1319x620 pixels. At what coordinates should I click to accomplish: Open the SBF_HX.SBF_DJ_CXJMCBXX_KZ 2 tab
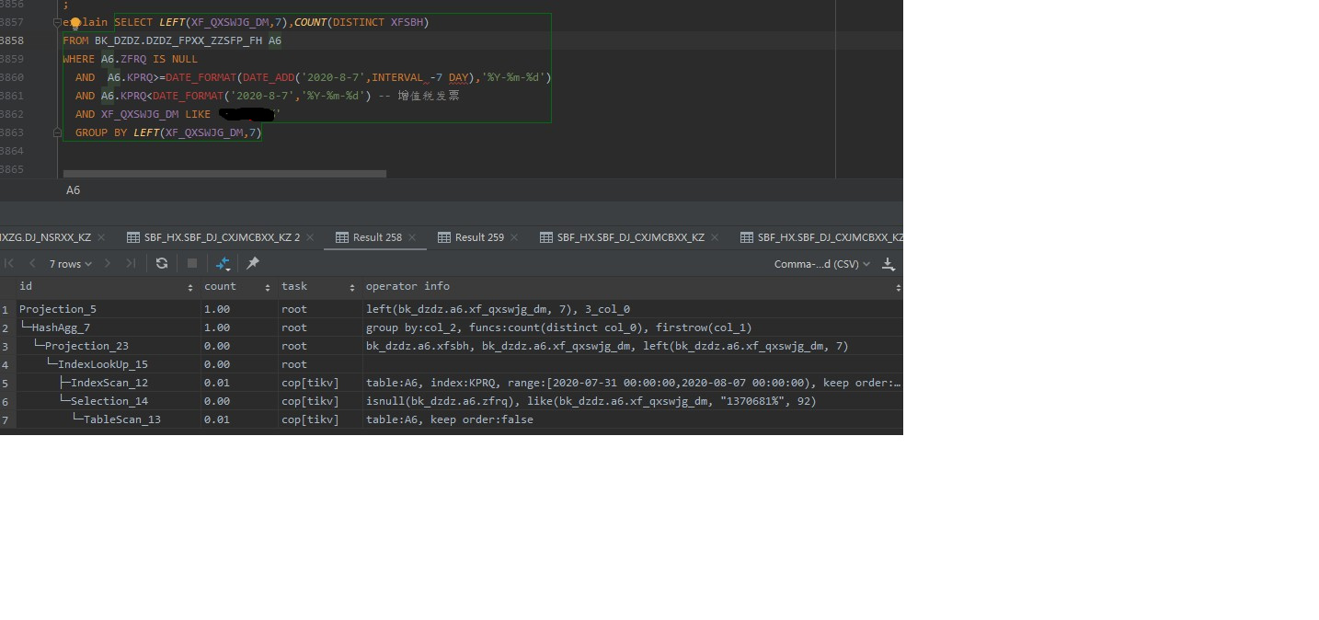pos(221,237)
